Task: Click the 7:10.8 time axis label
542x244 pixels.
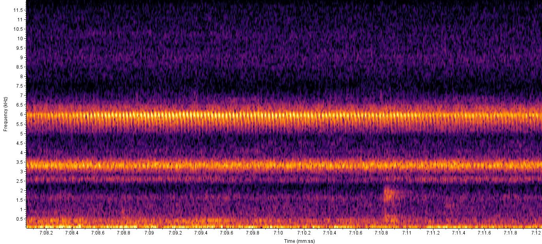Action: pyautogui.click(x=381, y=233)
